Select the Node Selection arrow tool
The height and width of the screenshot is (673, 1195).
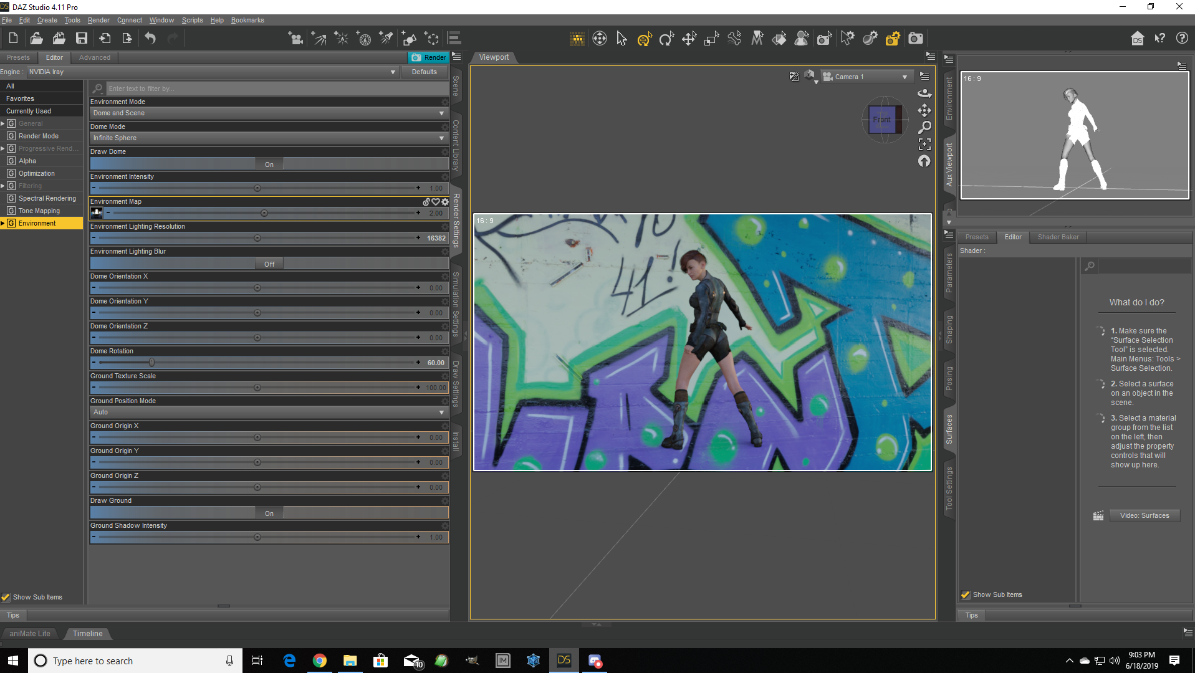(x=621, y=39)
